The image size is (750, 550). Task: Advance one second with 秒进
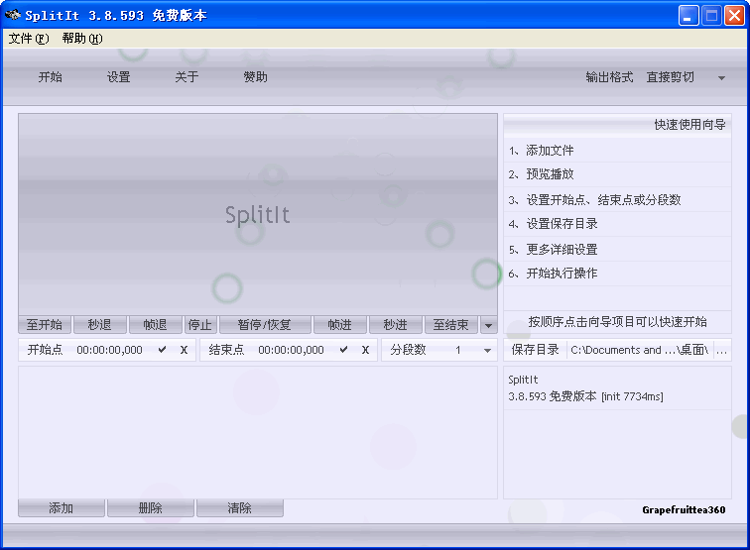[396, 325]
